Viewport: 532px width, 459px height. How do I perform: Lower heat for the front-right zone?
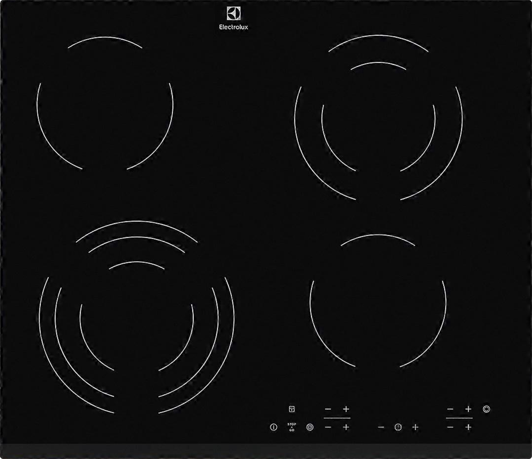[450, 427]
